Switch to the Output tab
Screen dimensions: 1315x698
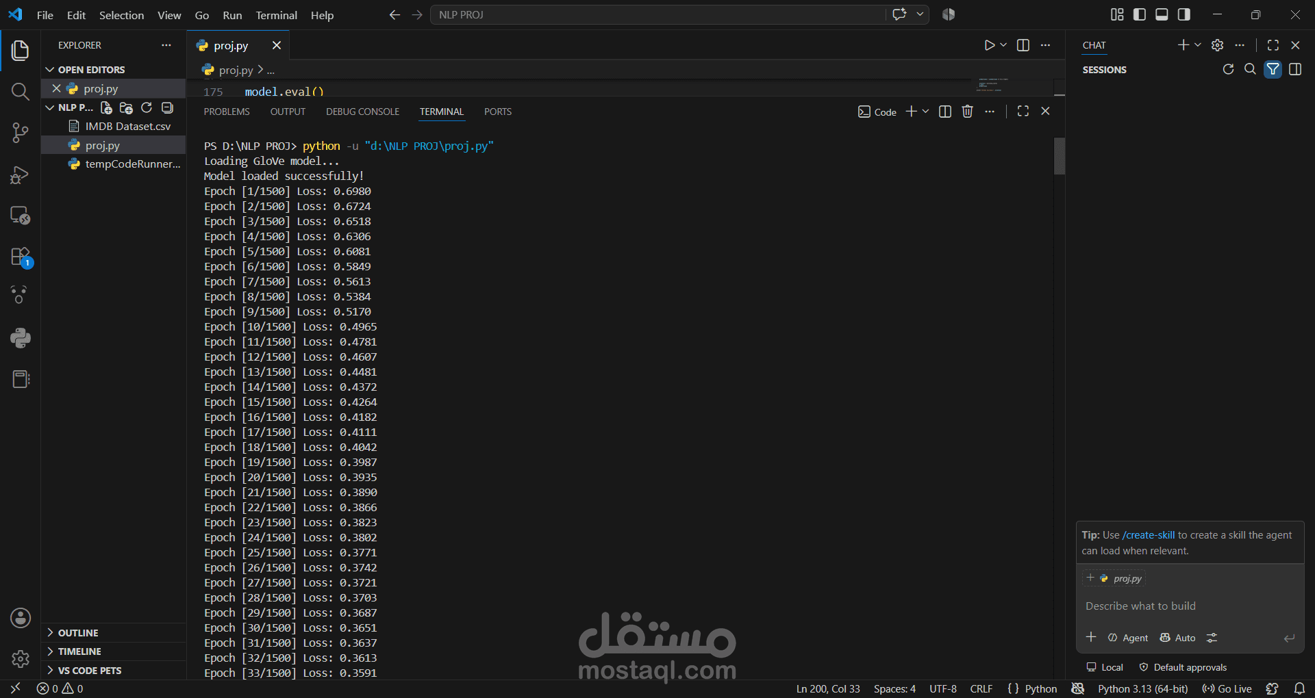(288, 112)
